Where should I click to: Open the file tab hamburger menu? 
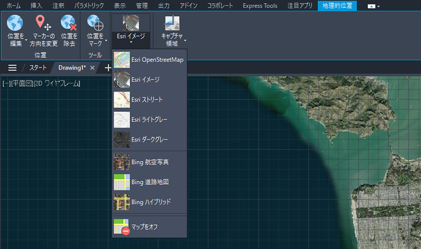point(12,68)
